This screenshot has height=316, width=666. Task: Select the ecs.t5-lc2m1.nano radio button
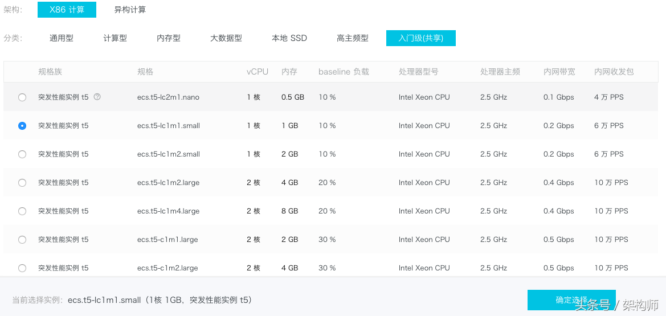tap(22, 97)
